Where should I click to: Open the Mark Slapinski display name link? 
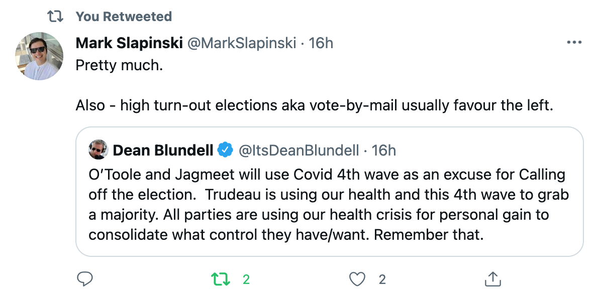coord(129,43)
